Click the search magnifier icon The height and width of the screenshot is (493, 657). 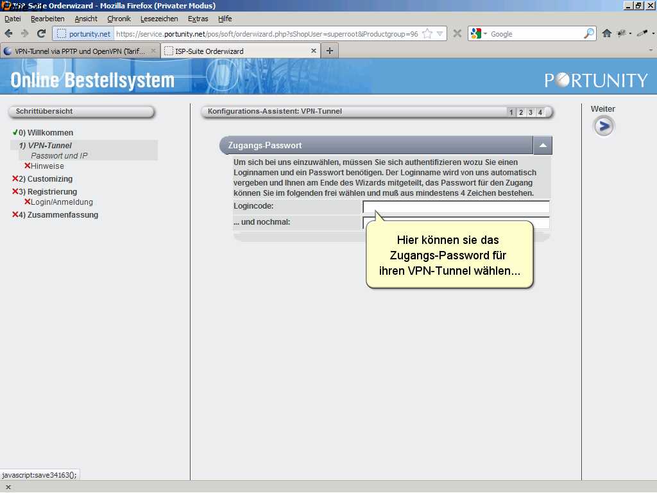pos(588,33)
